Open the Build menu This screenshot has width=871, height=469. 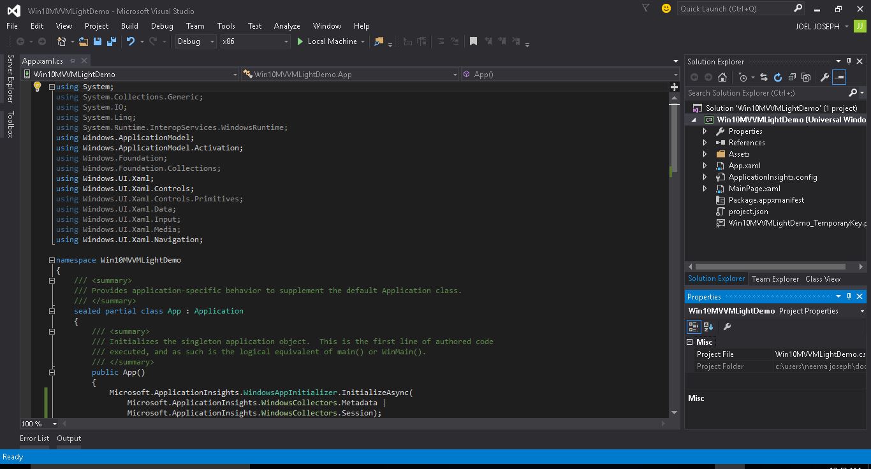[129, 26]
